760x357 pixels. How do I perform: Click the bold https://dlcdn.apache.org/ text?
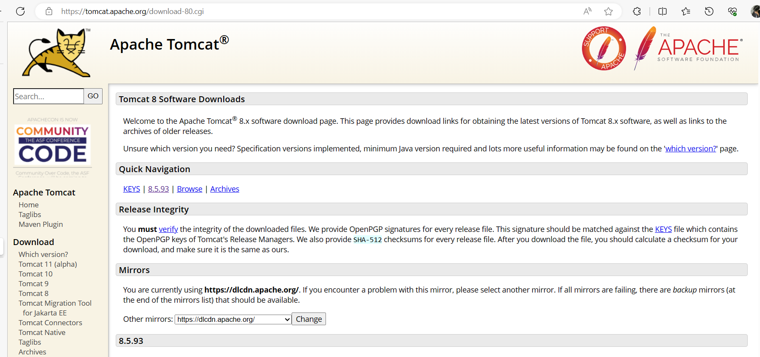(x=251, y=290)
